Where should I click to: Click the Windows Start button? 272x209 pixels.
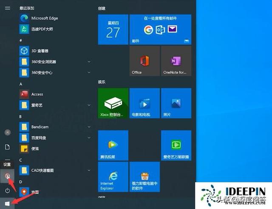(x=7, y=203)
